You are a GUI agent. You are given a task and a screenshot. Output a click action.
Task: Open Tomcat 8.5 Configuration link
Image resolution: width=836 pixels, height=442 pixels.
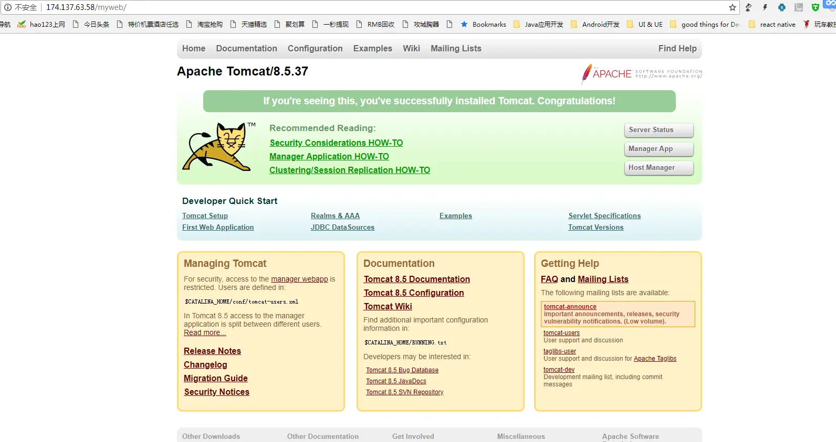414,293
